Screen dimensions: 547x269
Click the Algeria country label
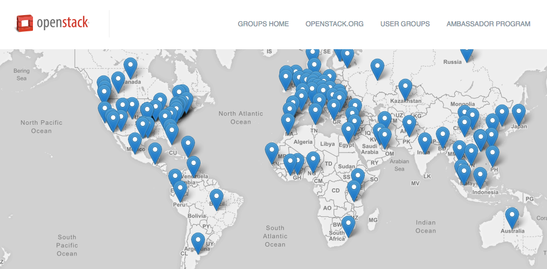pos(303,142)
